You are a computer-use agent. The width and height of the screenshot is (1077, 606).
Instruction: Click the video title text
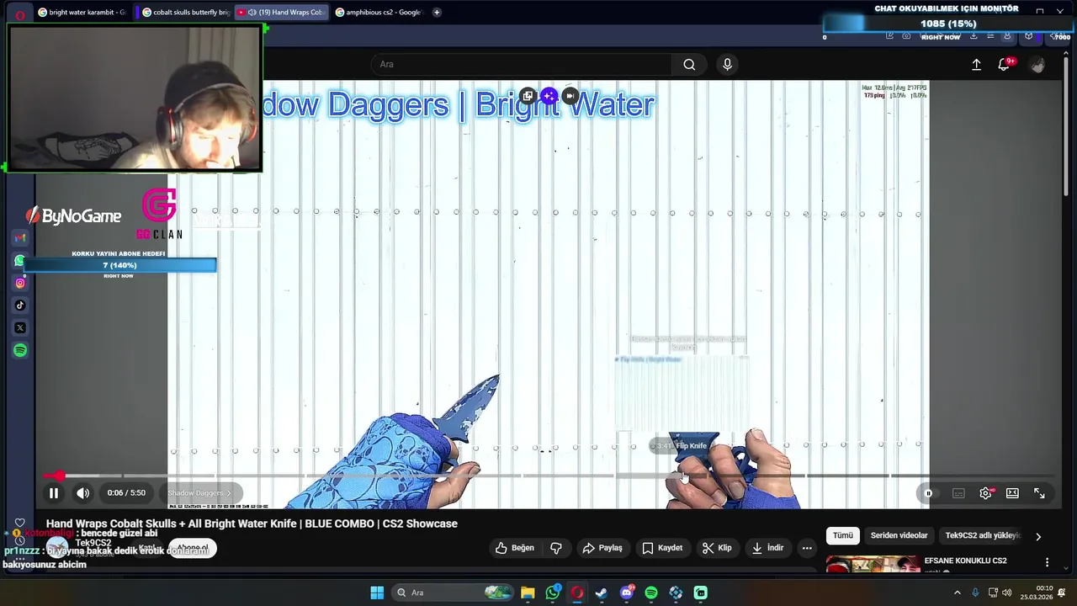252,524
